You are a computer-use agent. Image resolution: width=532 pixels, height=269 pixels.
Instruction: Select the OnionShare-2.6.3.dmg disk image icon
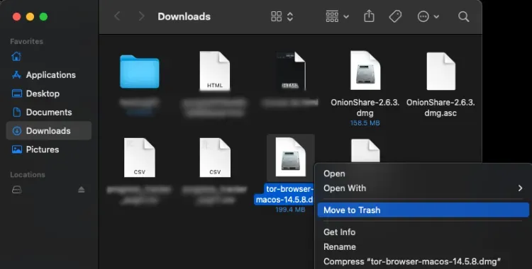(365, 71)
